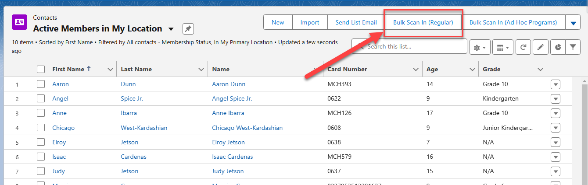Open the filters panel
This screenshot has height=185, width=588.
[573, 47]
